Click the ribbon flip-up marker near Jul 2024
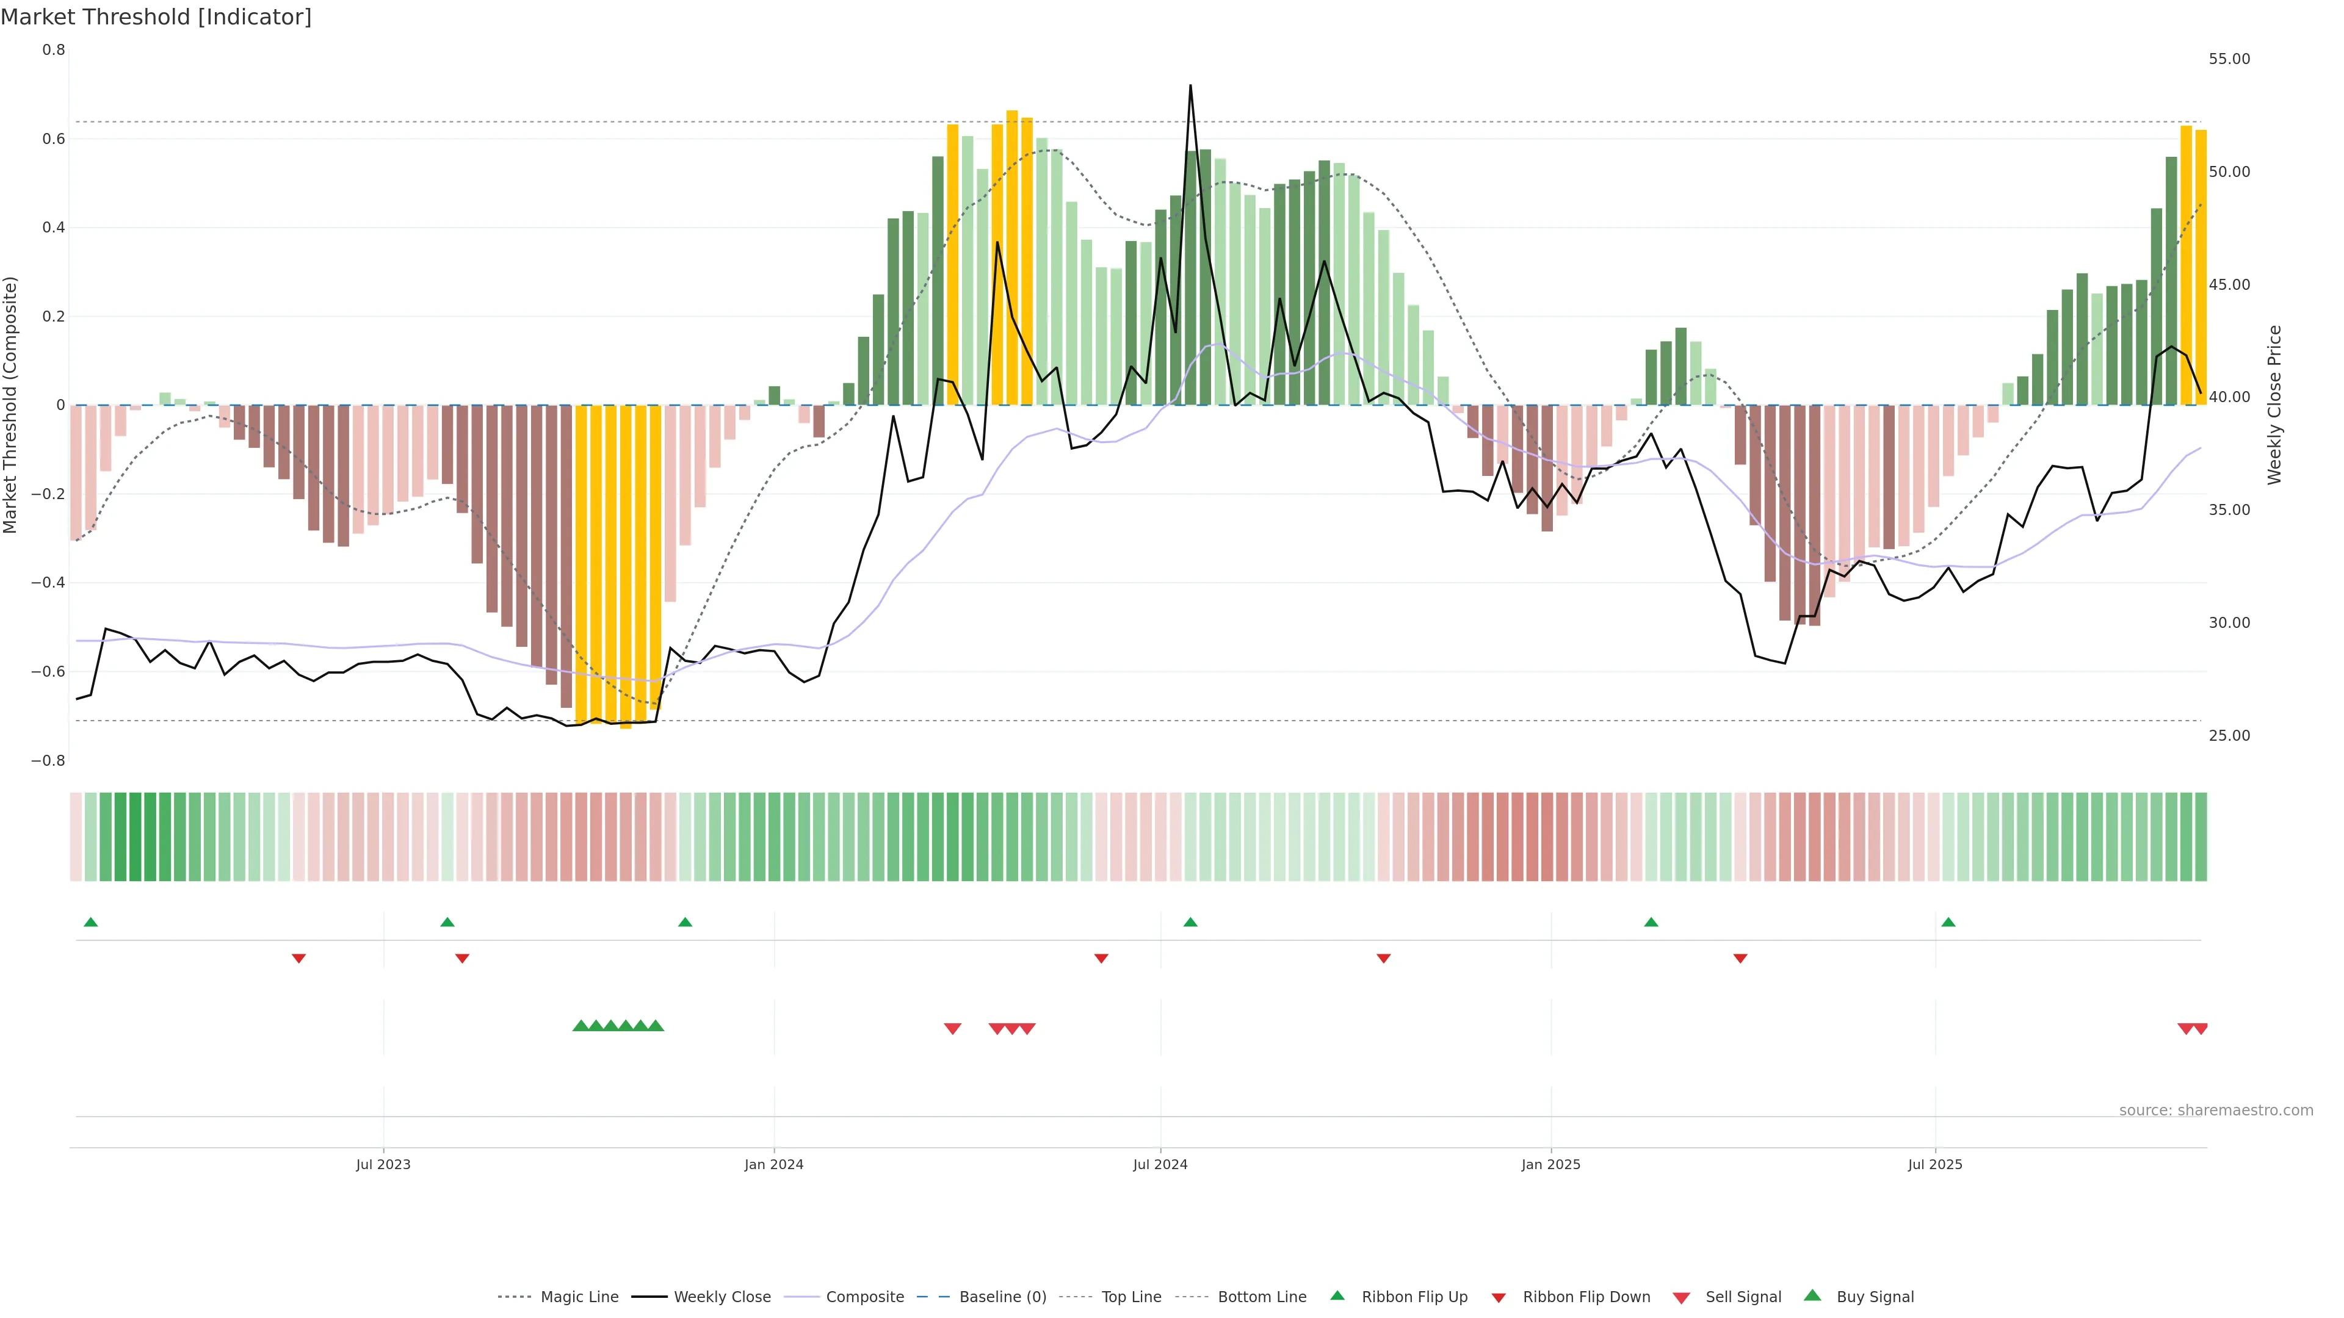2344x1318 pixels. click(1190, 923)
